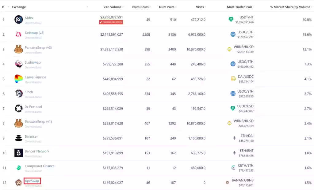Viewport: 314px width, 190px height.
Task: Open the Mdex exchange link
Action: click(29, 18)
